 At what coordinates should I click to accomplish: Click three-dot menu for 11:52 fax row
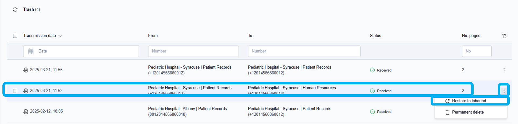point(504,91)
